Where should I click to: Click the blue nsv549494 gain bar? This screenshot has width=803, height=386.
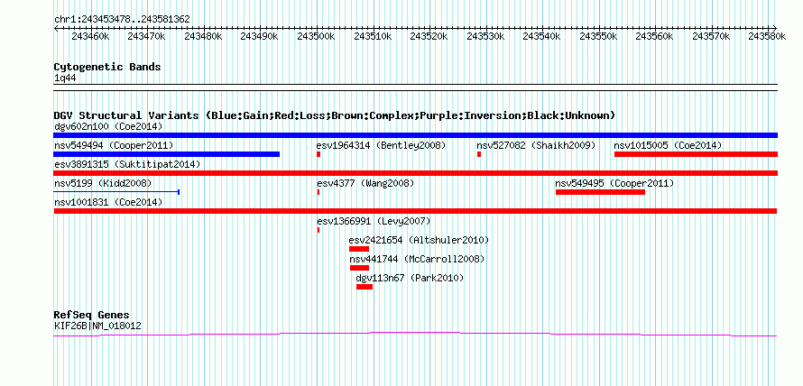pyautogui.click(x=167, y=154)
